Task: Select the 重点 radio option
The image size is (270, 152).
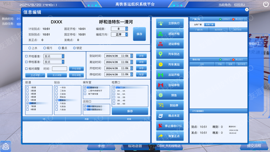Action: [x=59, y=48]
